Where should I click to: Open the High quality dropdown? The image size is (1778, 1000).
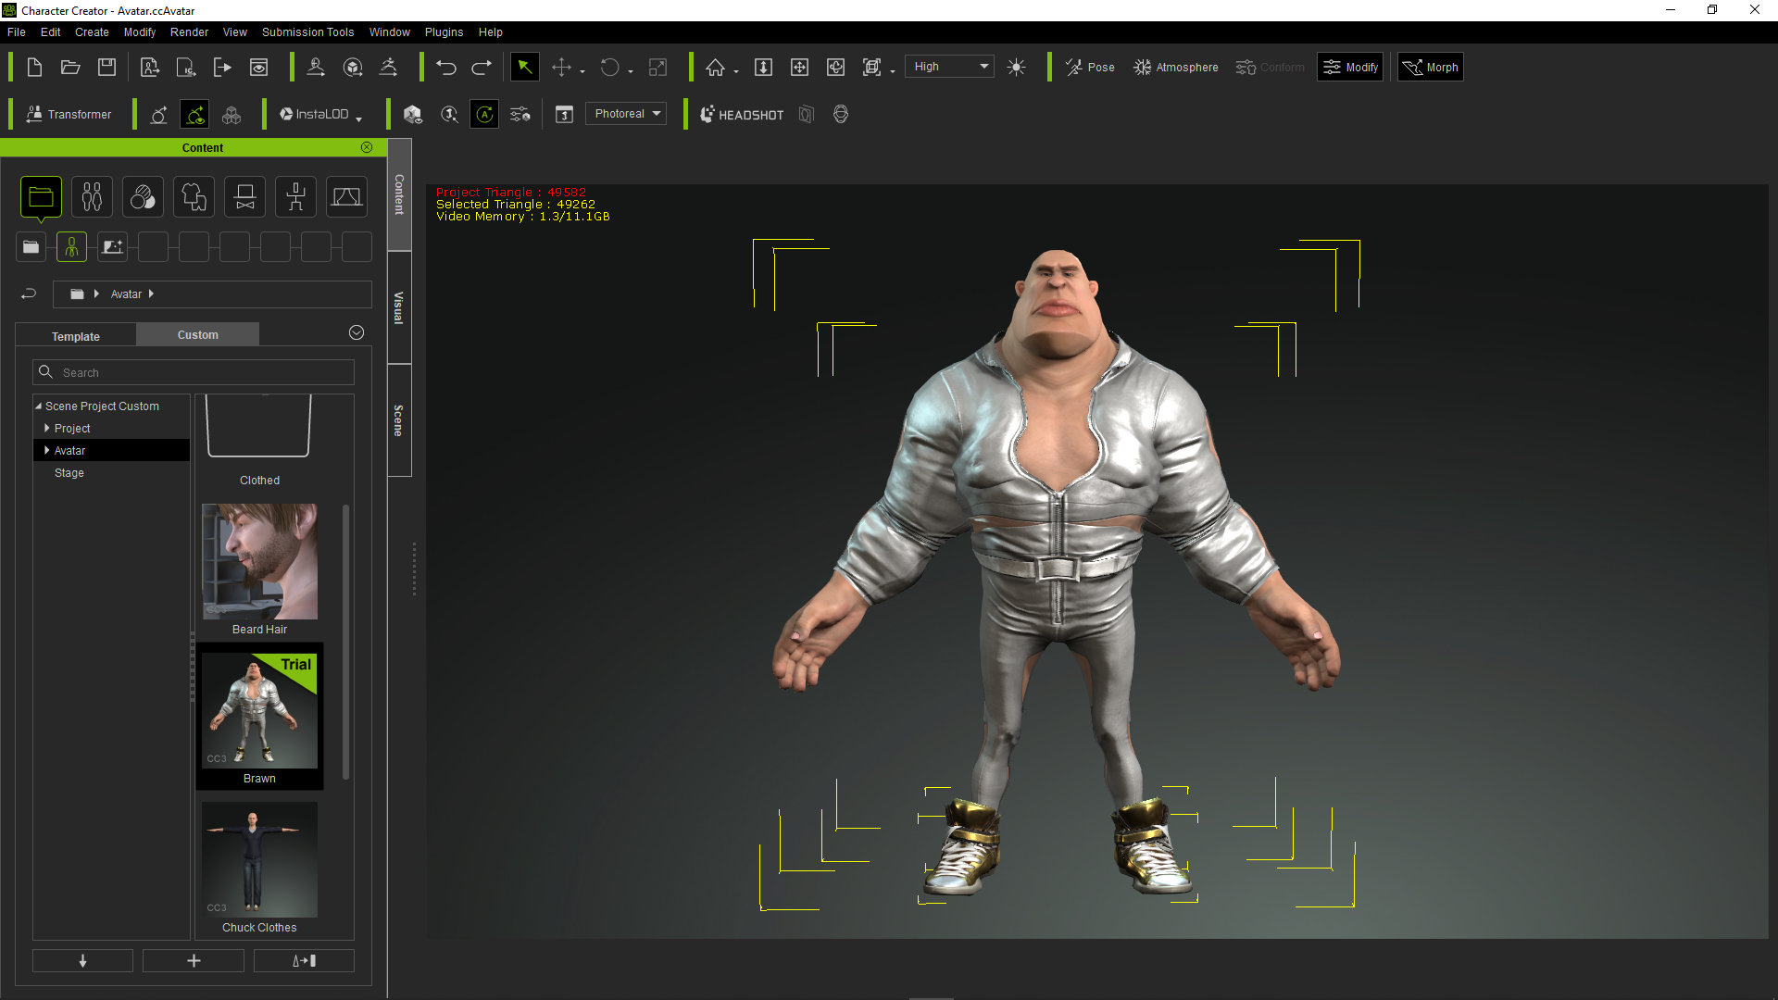click(x=949, y=67)
